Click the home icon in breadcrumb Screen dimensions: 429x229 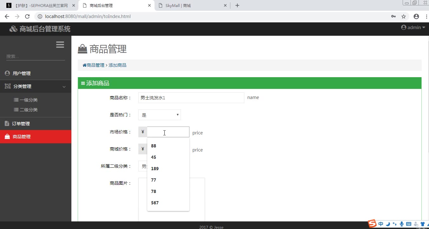[x=84, y=65]
